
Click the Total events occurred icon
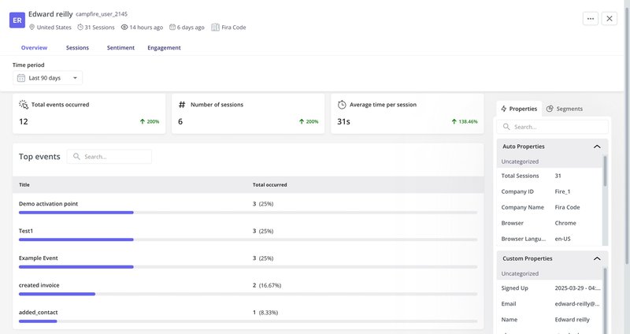(24, 104)
